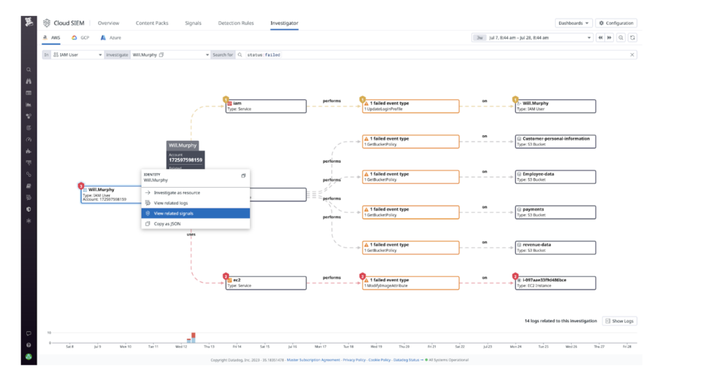
Task: Open the green user avatar in sidebar
Action: pos(29,357)
